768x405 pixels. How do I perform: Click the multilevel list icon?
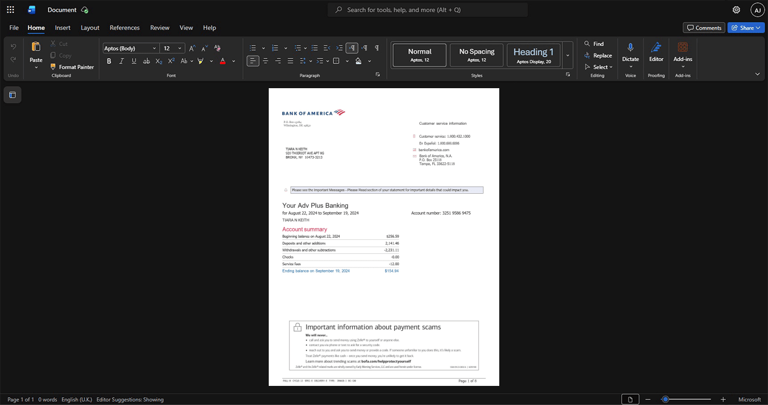click(x=298, y=48)
